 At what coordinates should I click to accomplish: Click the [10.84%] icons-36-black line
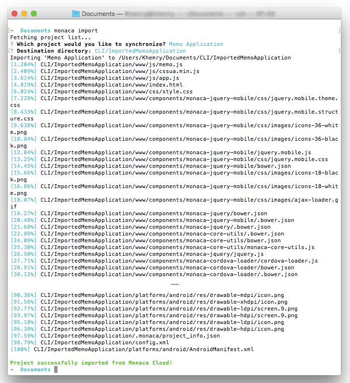[174, 142]
